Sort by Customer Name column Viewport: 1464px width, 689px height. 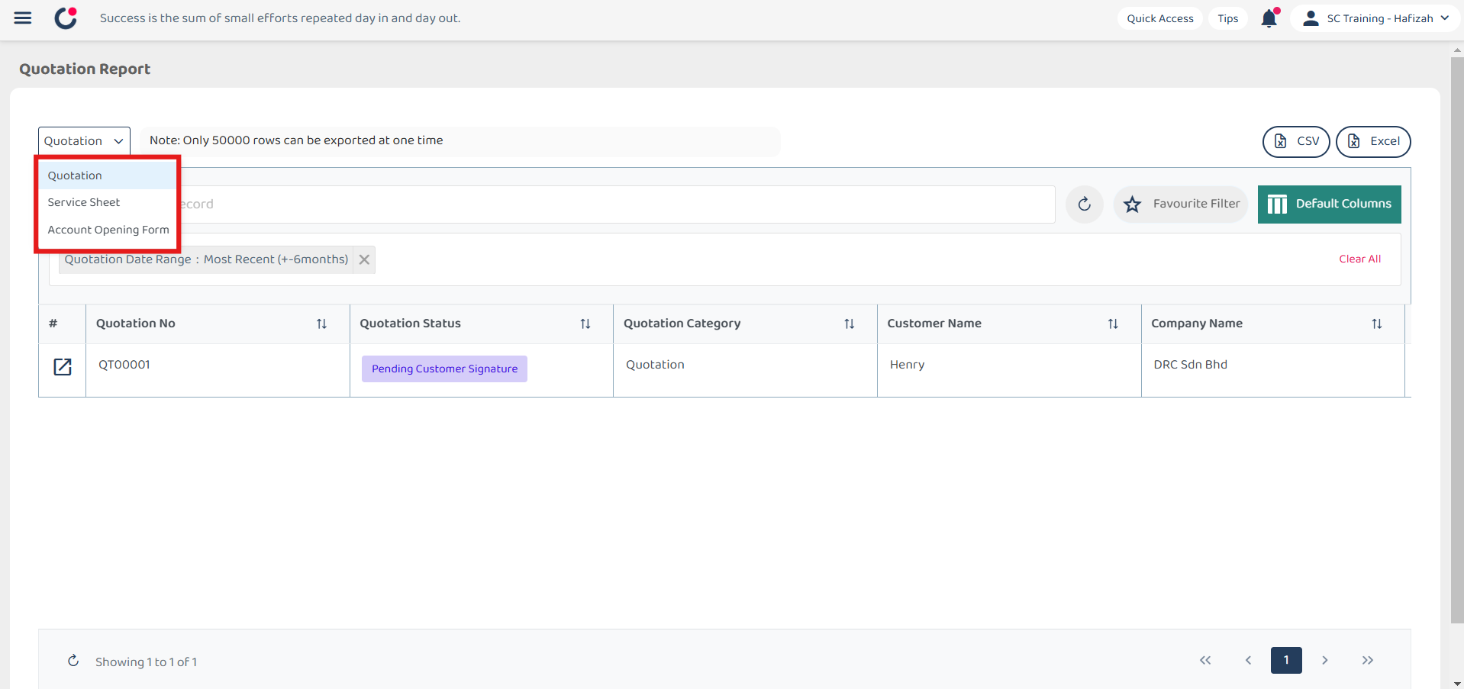[x=1113, y=324]
